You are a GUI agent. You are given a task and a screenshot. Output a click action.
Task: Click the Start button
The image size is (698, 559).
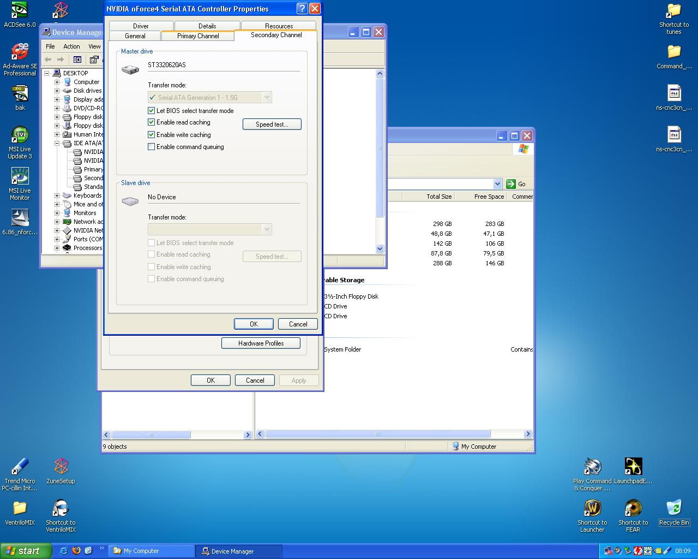click(26, 551)
